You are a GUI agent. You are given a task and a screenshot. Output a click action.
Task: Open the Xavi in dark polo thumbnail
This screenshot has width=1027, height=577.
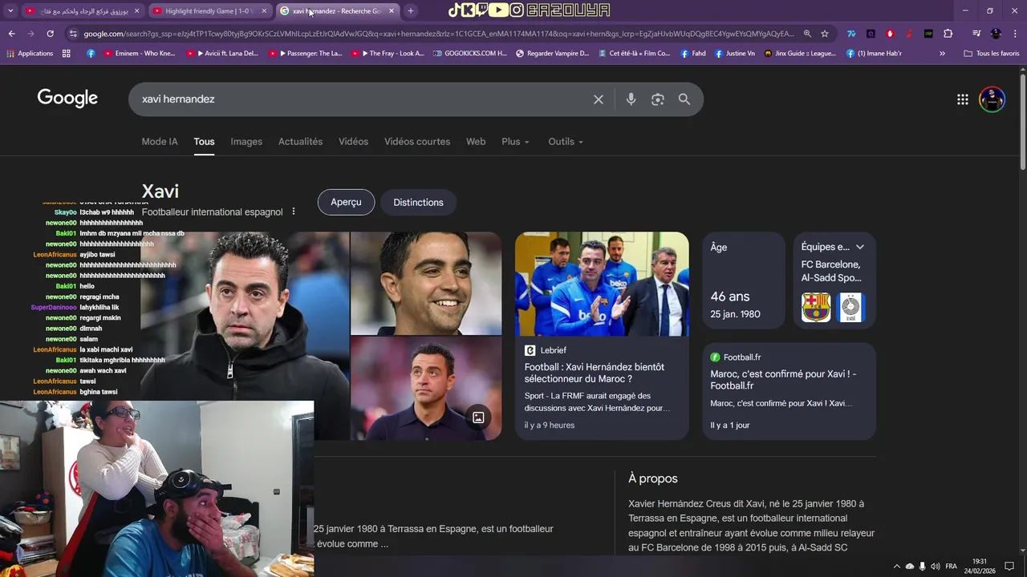click(x=426, y=388)
